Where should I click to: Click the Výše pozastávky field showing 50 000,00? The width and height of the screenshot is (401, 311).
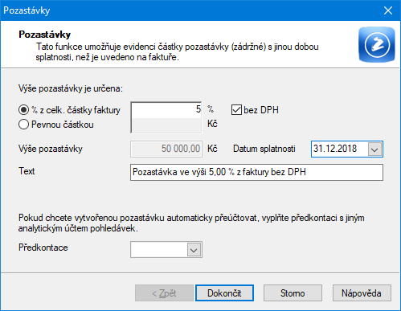click(x=166, y=149)
